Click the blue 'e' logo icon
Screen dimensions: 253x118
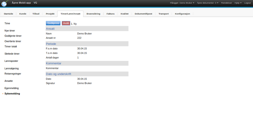click(x=4, y=3)
